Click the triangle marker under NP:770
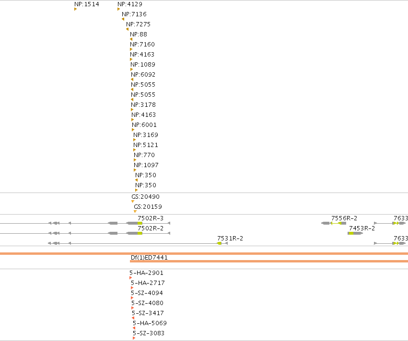Viewport: 408px width, 341px height. (x=135, y=160)
